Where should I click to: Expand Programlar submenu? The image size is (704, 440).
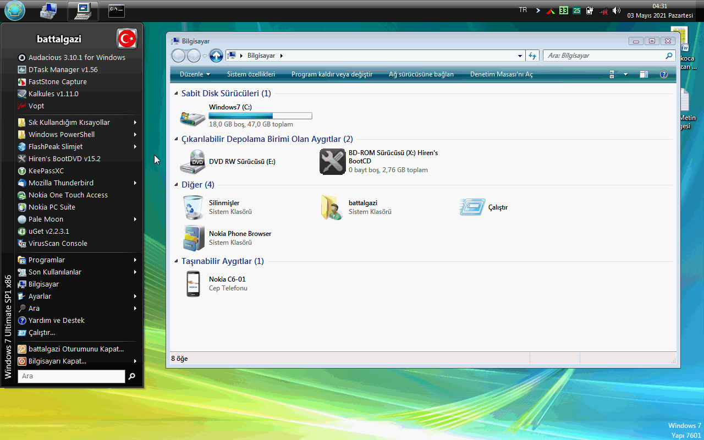(x=77, y=260)
